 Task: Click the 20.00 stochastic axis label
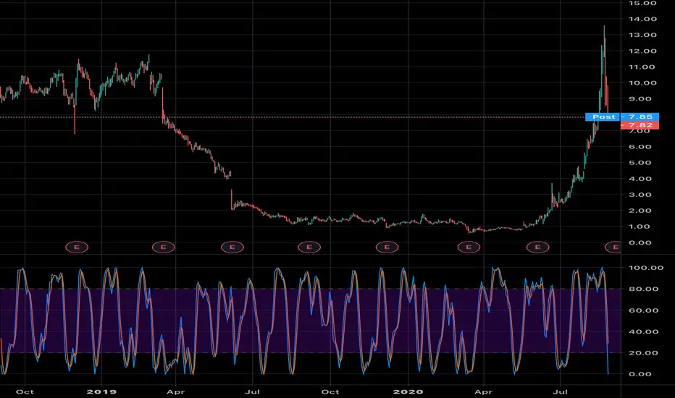(x=644, y=353)
